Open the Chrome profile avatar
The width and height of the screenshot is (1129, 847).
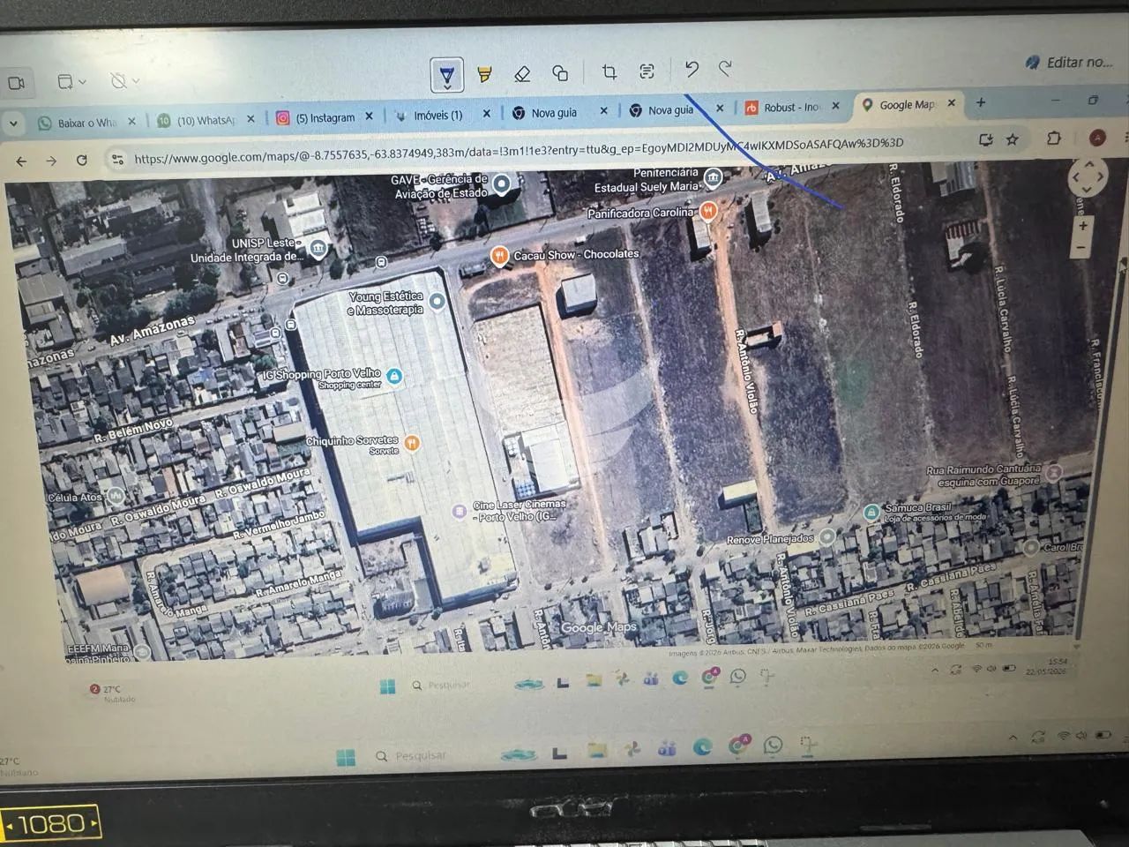click(x=1097, y=137)
